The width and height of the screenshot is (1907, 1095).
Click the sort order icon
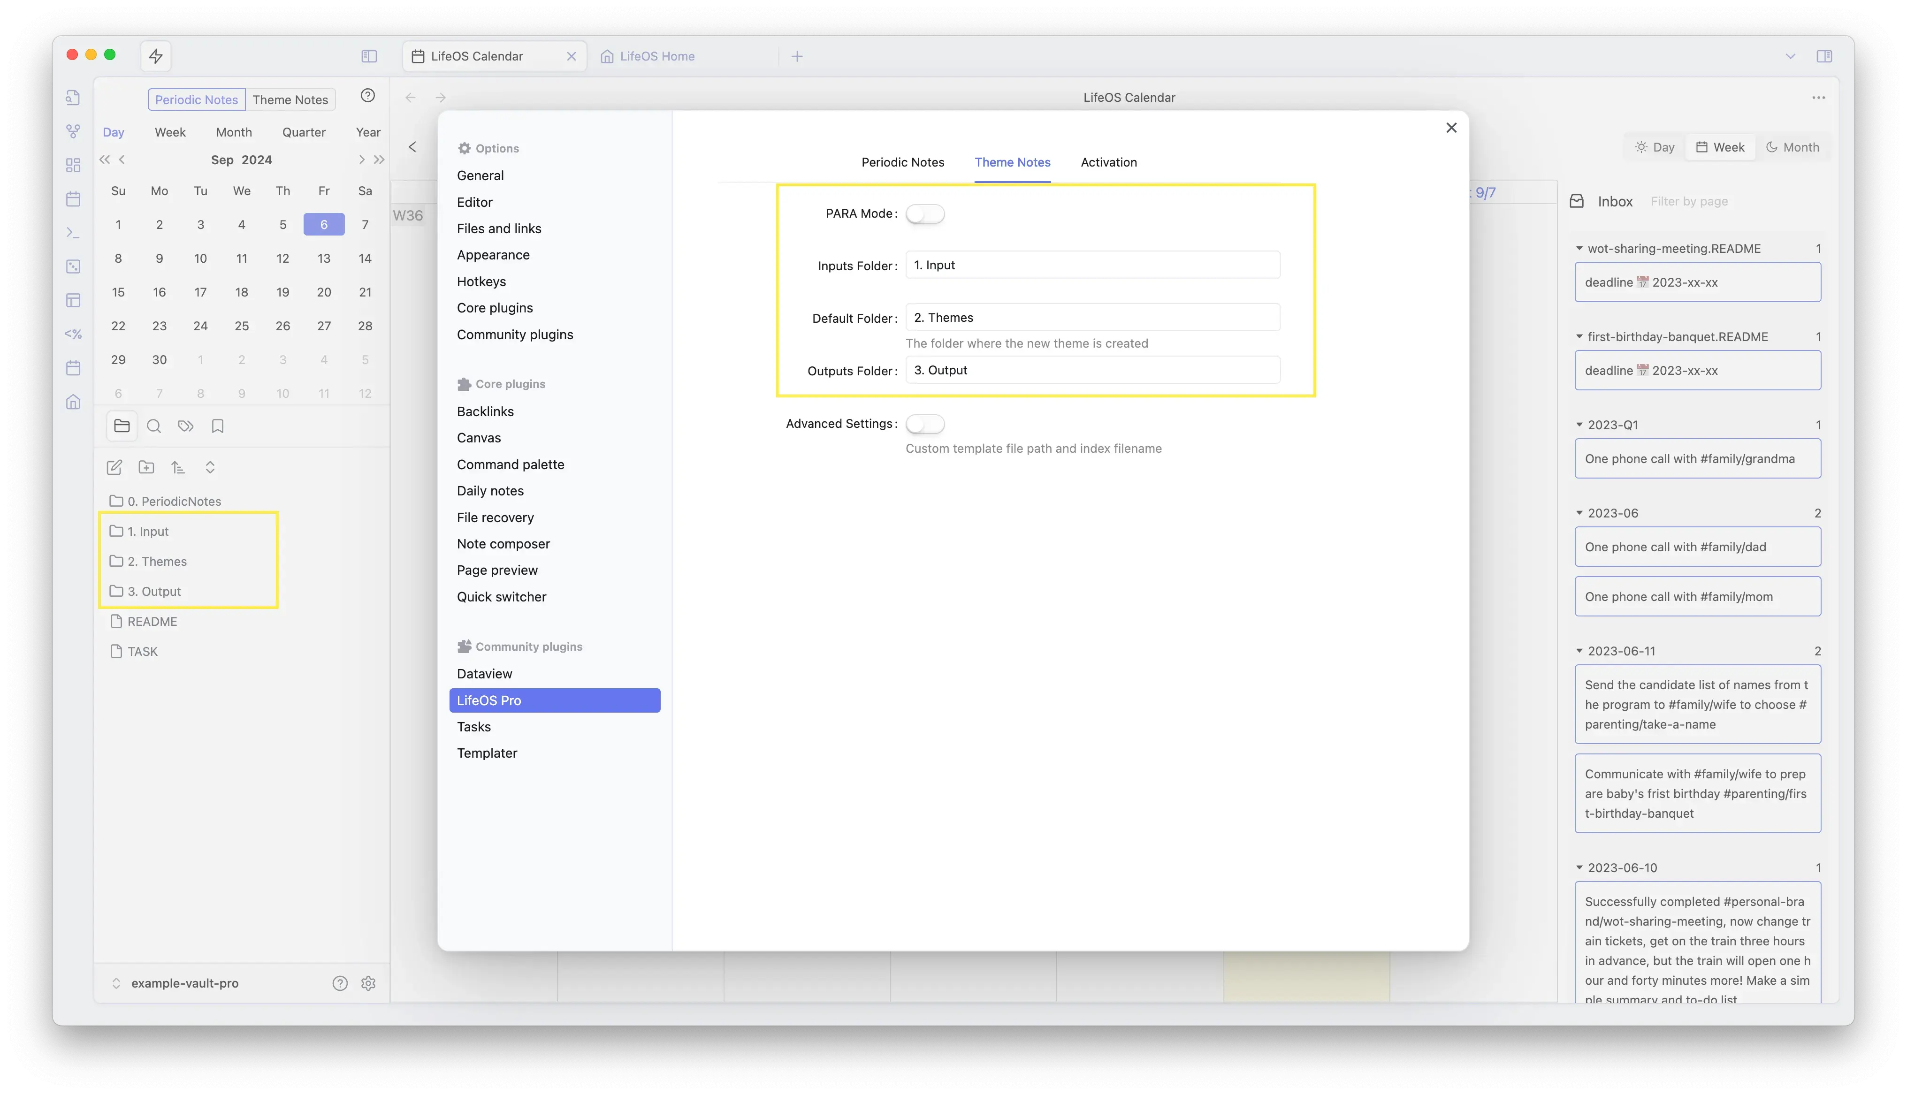click(178, 467)
